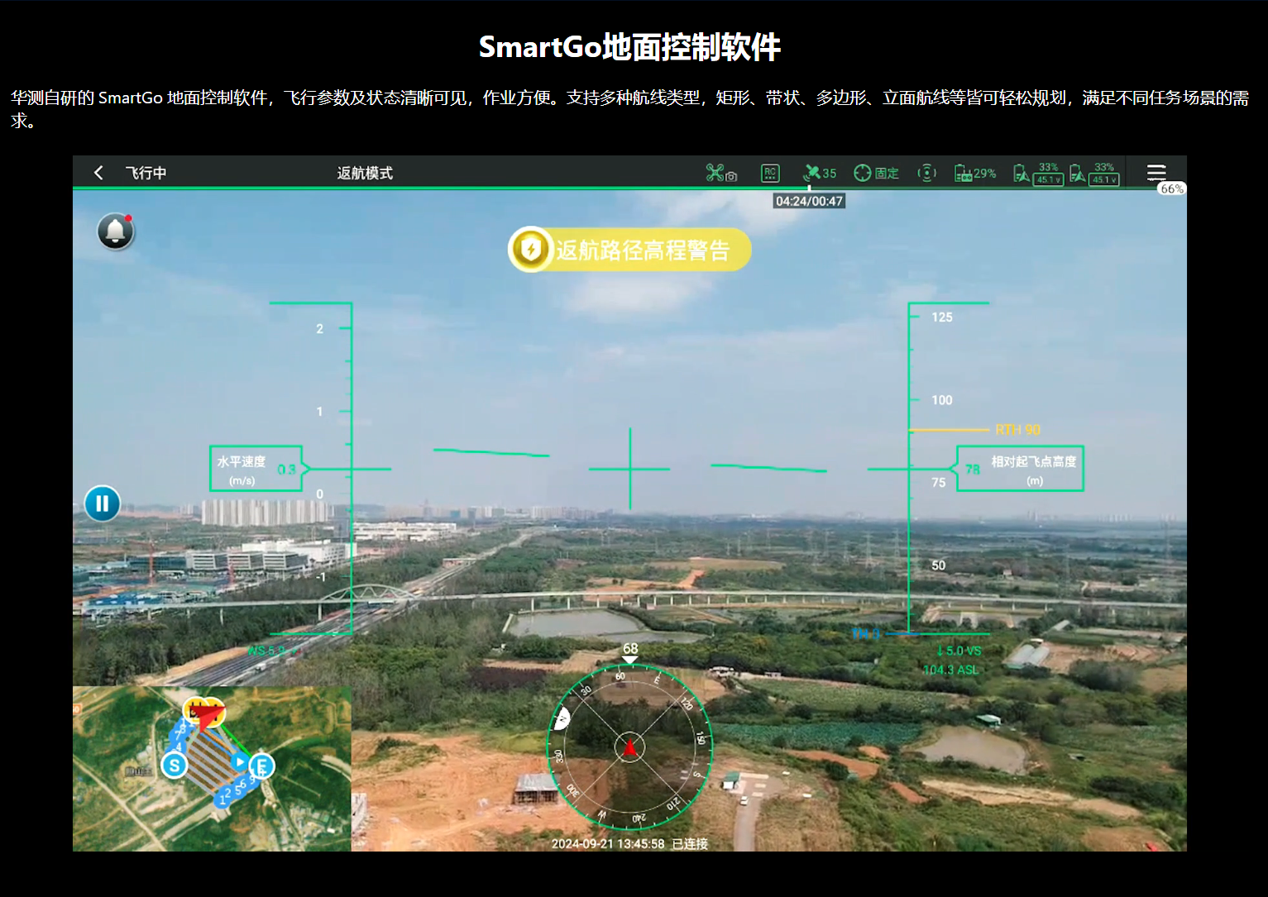The image size is (1268, 897).
Task: Toggle the red compass heading arrow
Action: pyautogui.click(x=630, y=746)
